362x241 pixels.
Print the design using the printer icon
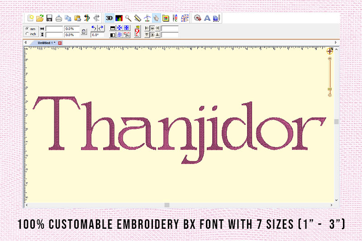[x=59, y=18]
